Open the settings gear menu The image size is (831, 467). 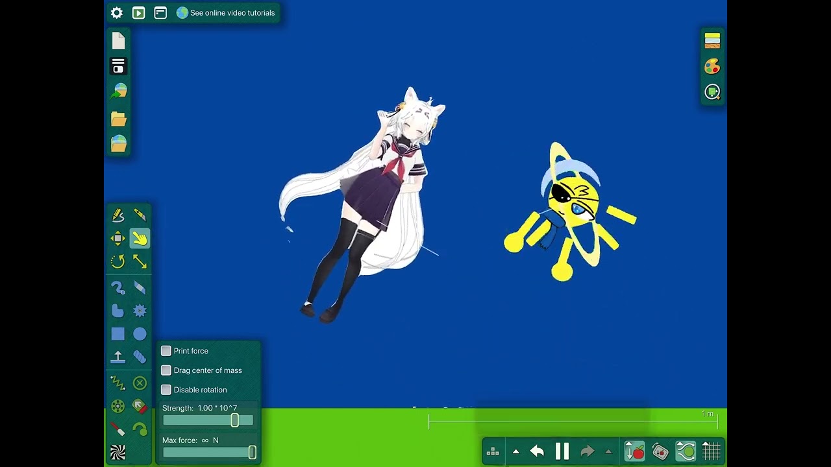pos(117,13)
